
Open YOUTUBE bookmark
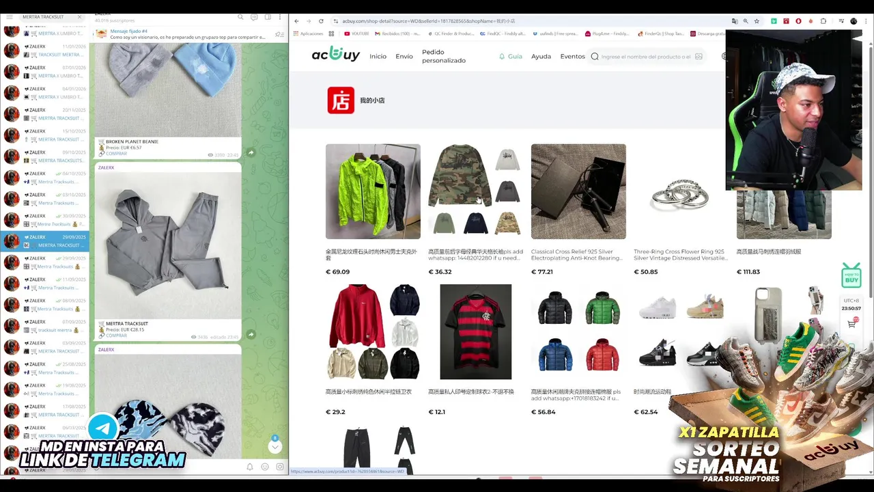357,33
